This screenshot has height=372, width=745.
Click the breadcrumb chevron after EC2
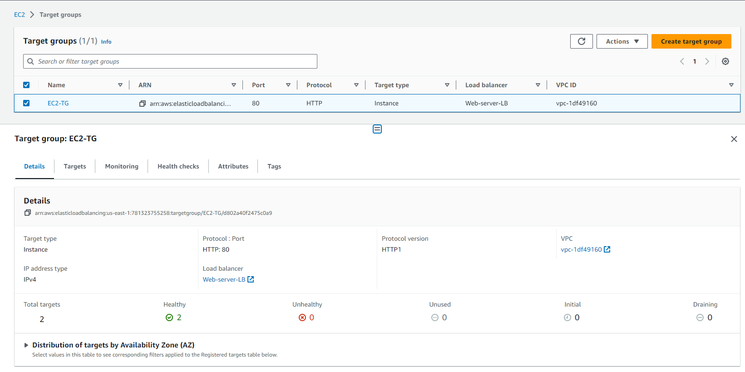[x=32, y=15]
